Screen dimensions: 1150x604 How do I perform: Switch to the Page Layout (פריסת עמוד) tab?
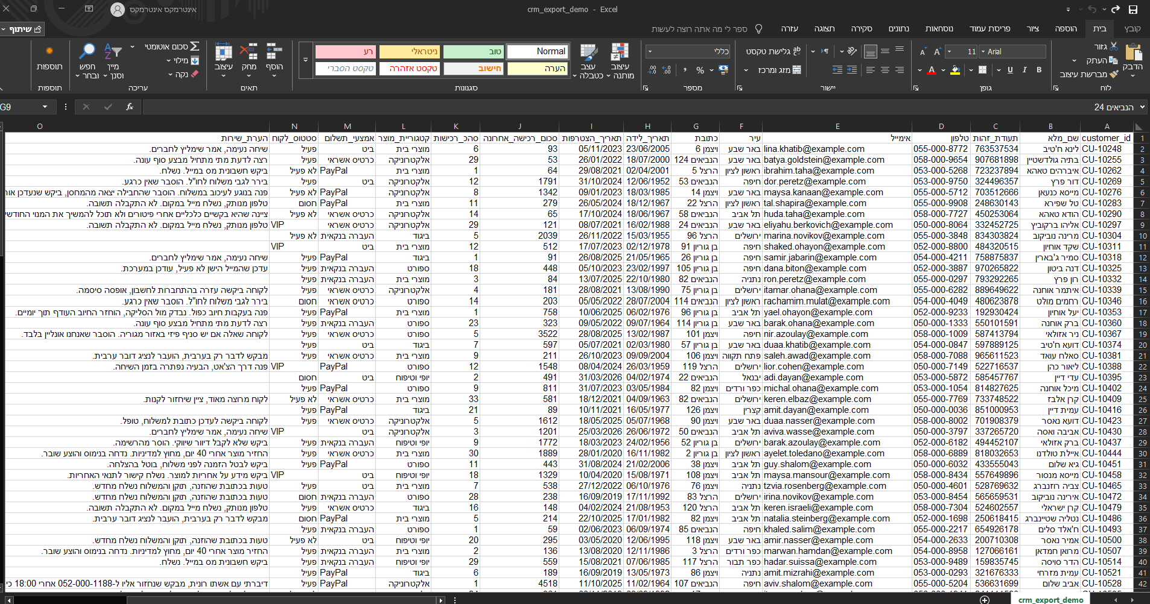990,28
